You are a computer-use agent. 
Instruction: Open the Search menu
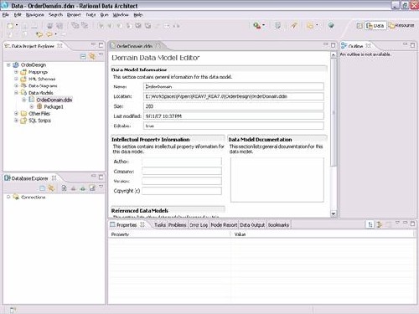pyautogui.click(x=55, y=15)
